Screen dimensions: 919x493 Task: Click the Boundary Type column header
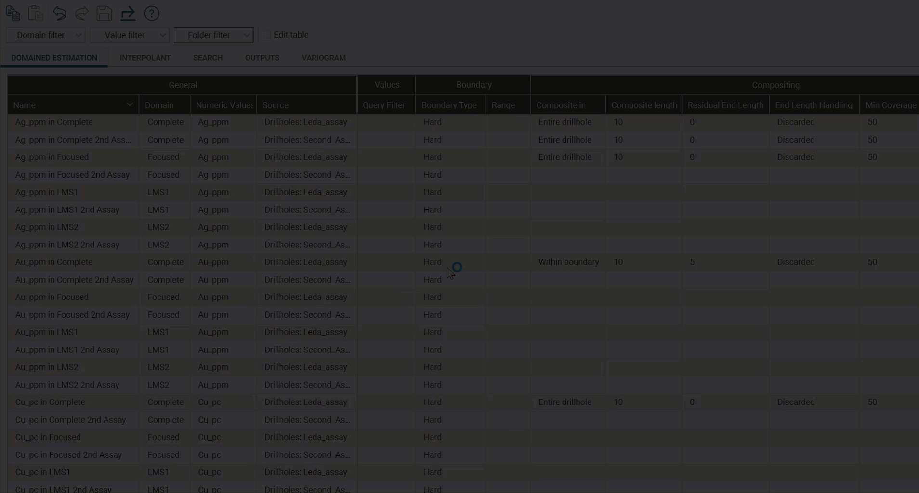pyautogui.click(x=449, y=105)
